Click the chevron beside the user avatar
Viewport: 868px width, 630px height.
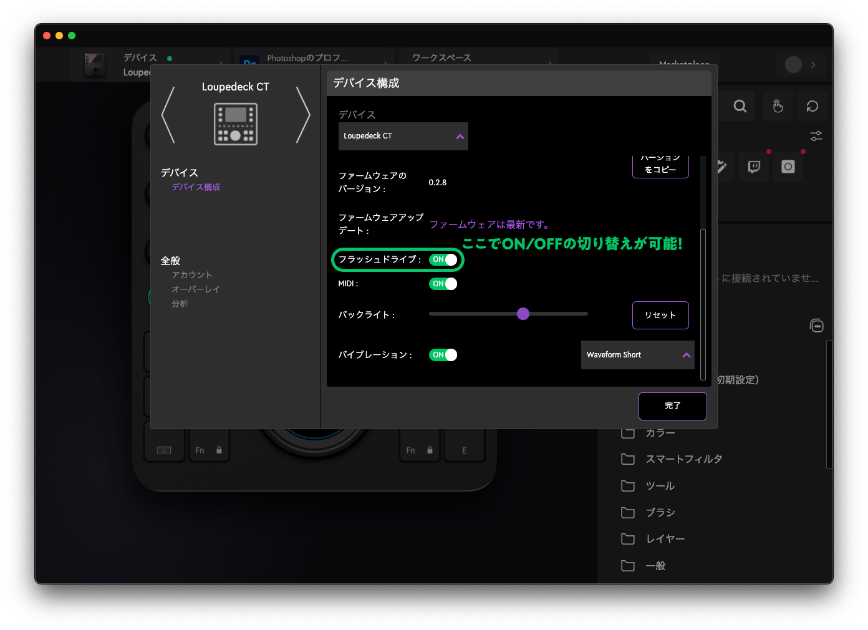(813, 65)
